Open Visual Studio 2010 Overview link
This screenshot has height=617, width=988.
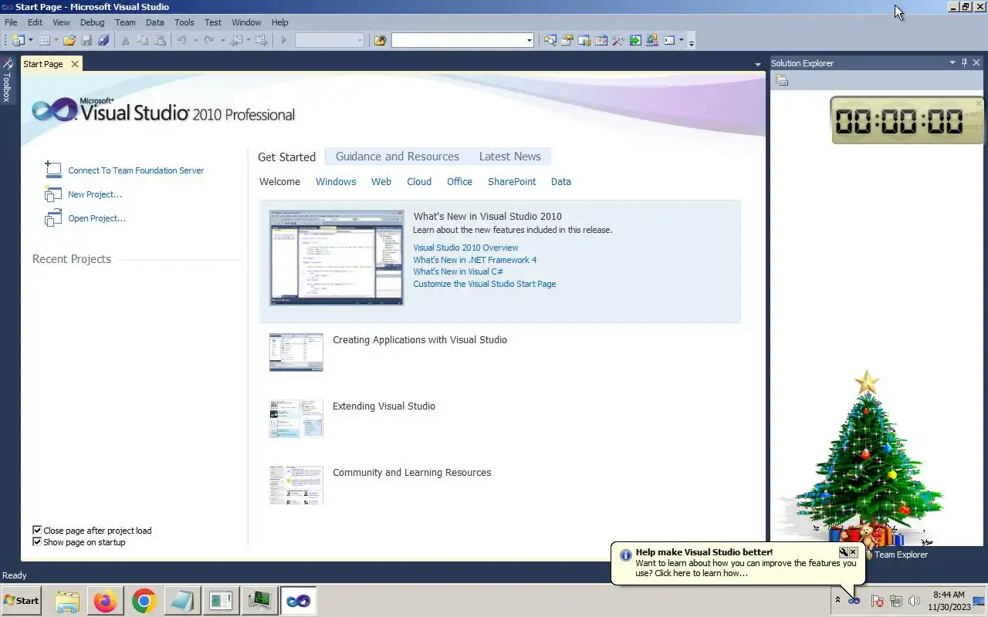(x=465, y=248)
